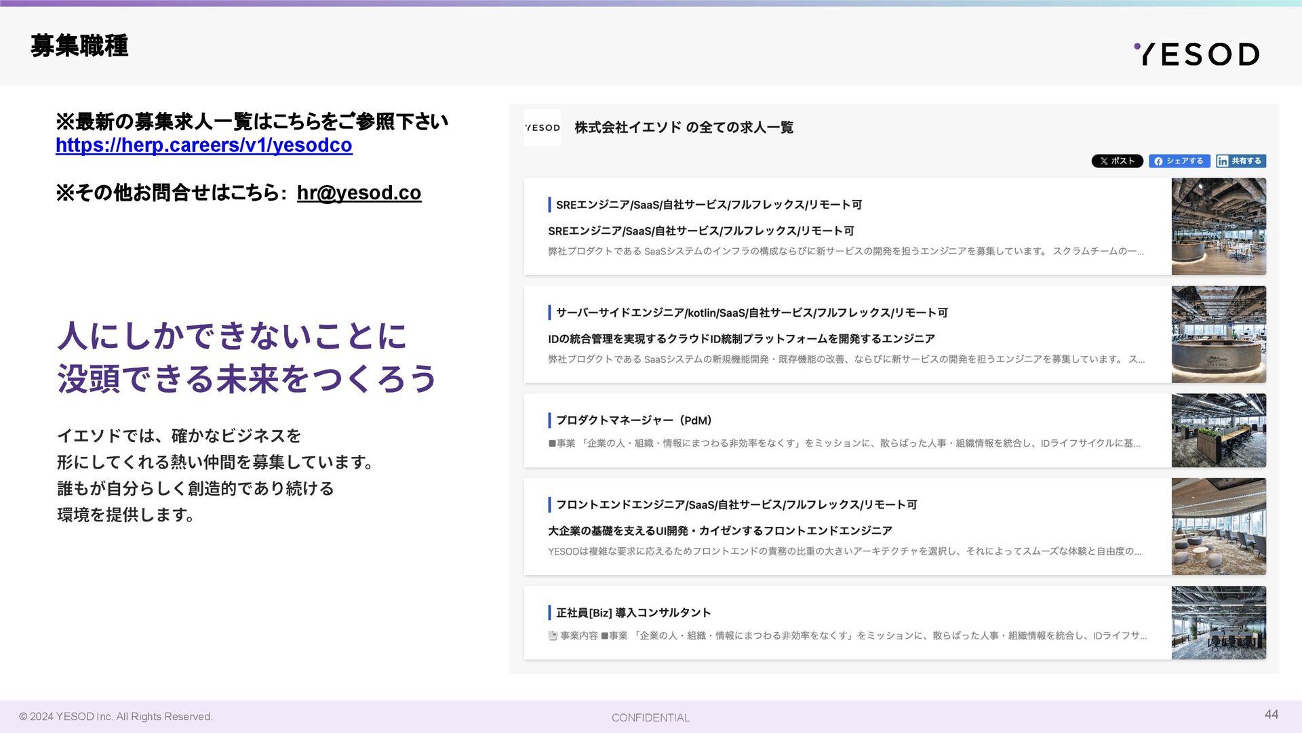Click the LinkedIn share button
This screenshot has width=1302, height=733.
click(1240, 161)
